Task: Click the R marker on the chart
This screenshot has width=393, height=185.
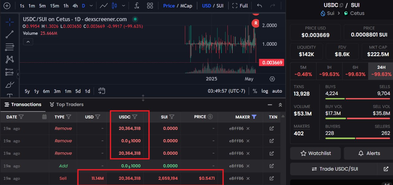Action: pyautogui.click(x=255, y=23)
